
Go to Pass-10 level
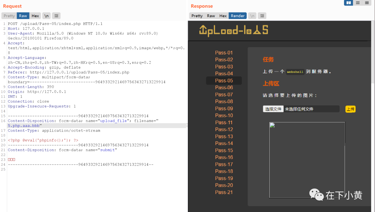(224, 116)
